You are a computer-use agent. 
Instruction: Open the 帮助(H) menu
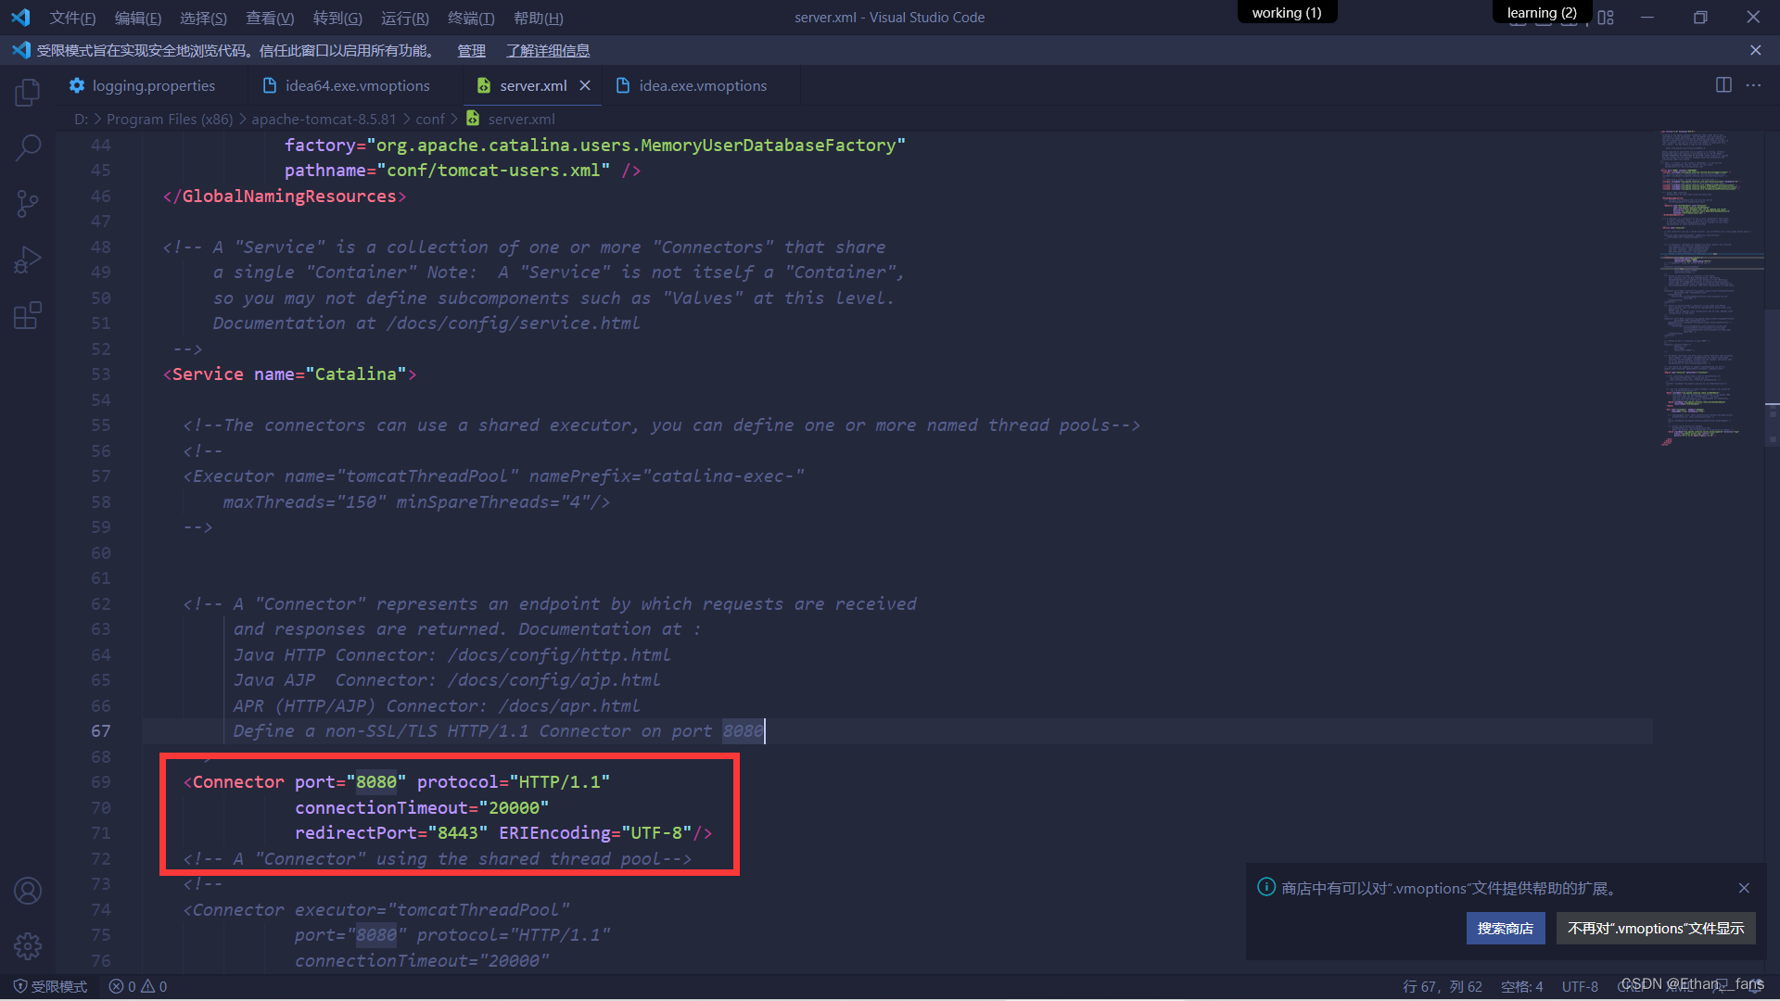coord(538,18)
